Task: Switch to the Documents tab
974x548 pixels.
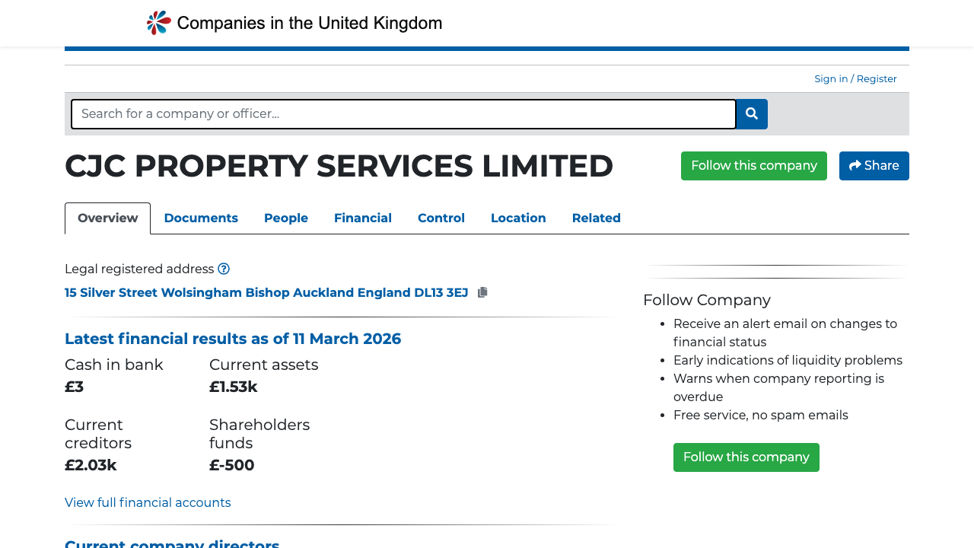Action: point(201,218)
